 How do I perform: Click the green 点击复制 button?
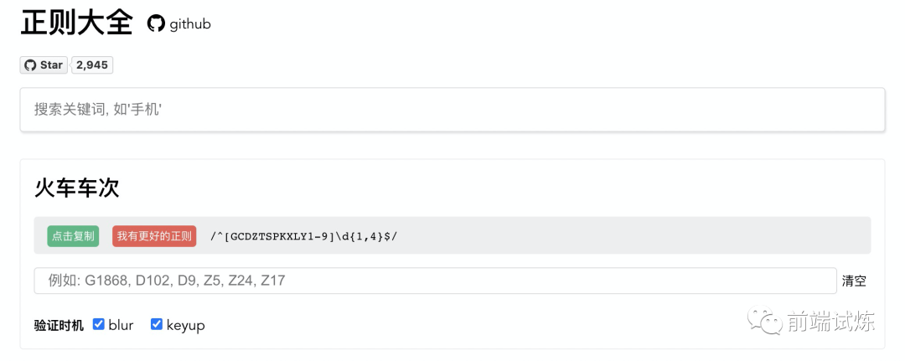pyautogui.click(x=73, y=236)
